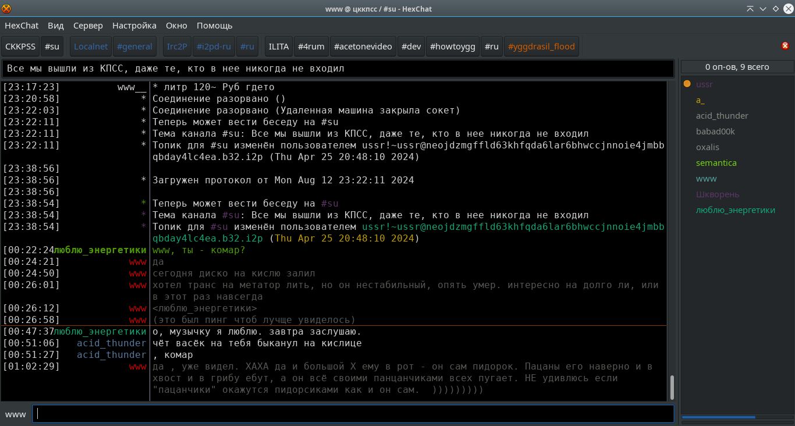
Task: Click the orange HexChat icon in title bar
Action: point(6,8)
